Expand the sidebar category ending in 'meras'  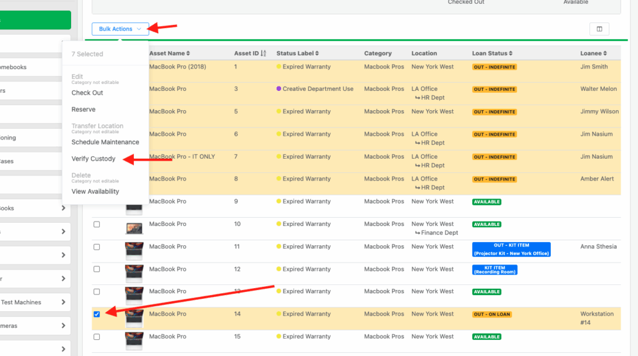[63, 326]
